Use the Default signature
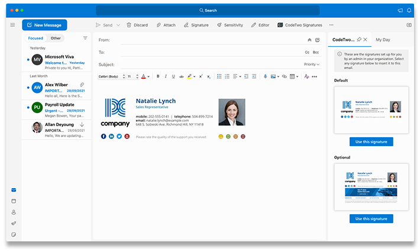 pos(371,141)
